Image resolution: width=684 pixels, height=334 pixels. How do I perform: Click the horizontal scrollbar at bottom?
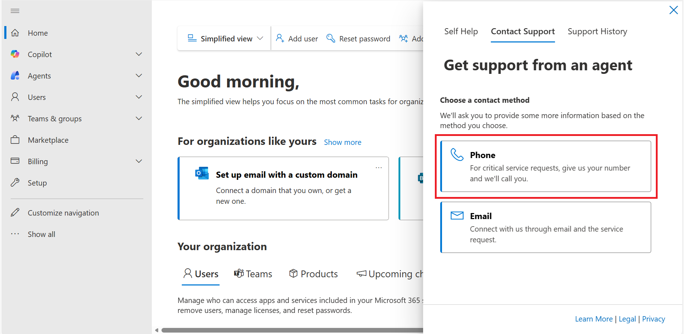coord(292,330)
